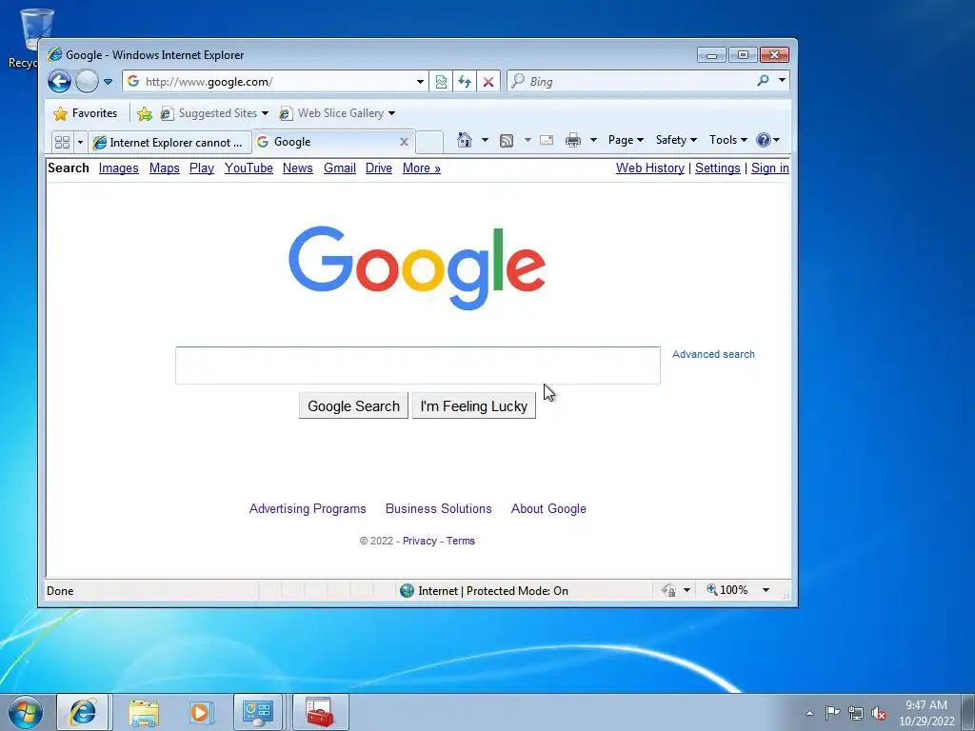Open the Page menu
The height and width of the screenshot is (731, 975).
[x=626, y=140]
